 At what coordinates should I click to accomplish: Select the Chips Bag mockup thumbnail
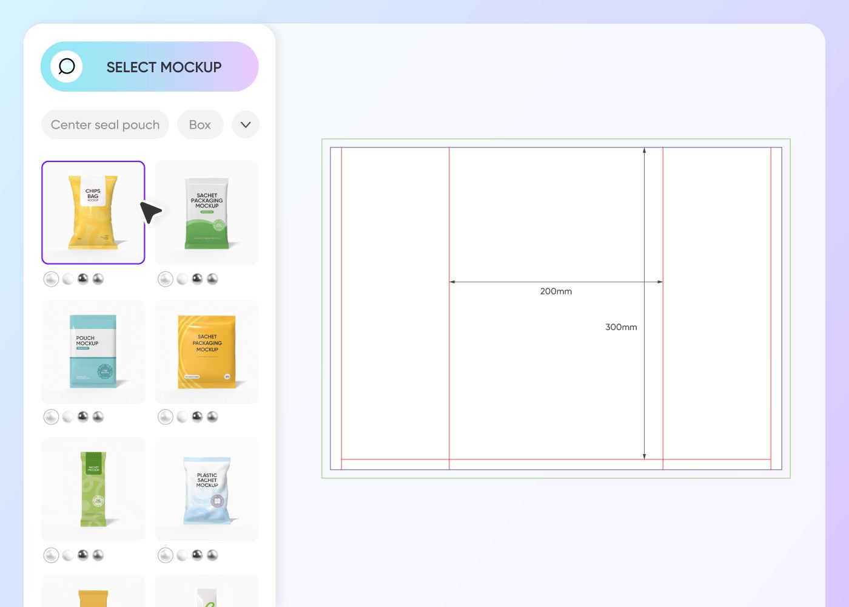click(93, 212)
